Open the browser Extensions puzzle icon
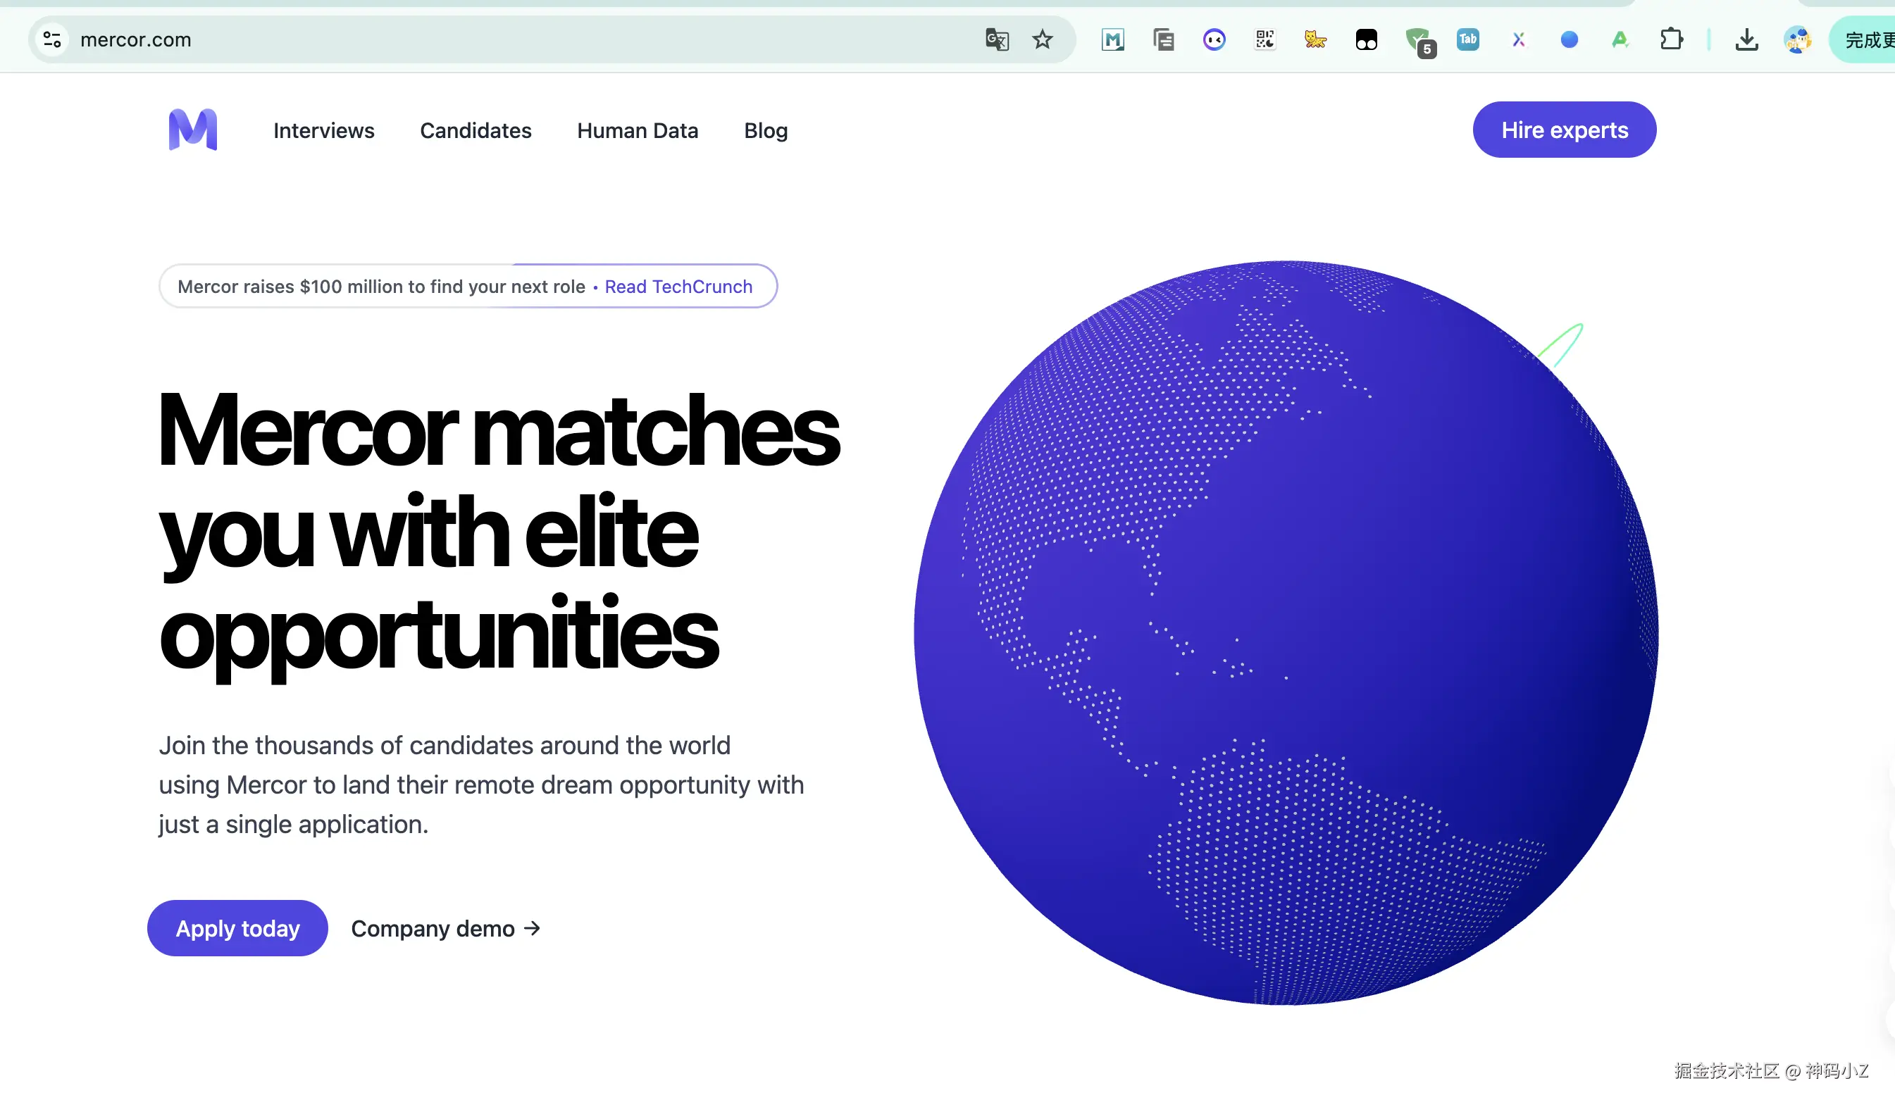Image resolution: width=1895 pixels, height=1107 pixels. click(x=1671, y=39)
